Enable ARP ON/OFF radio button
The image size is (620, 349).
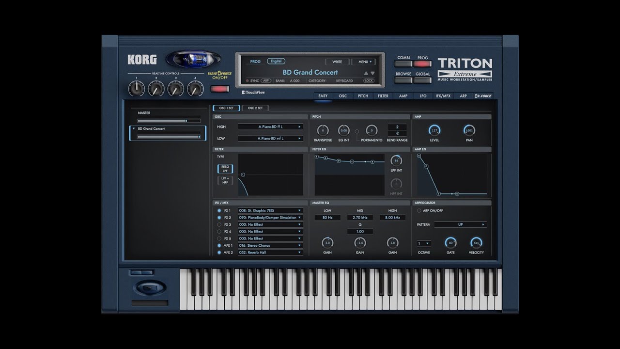[x=419, y=211]
